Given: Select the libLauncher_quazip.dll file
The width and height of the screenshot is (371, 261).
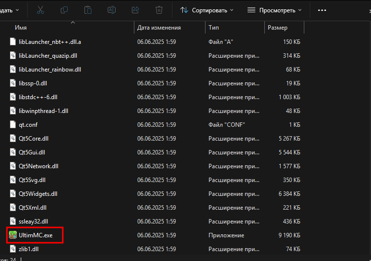Looking at the screenshot, I should pos(47,56).
